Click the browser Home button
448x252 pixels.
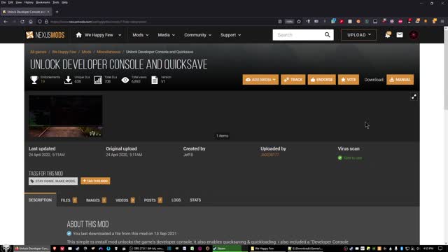coord(31,22)
